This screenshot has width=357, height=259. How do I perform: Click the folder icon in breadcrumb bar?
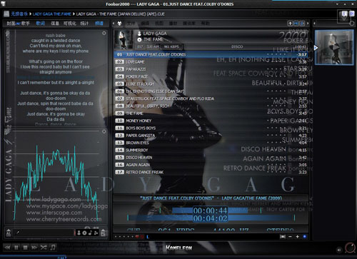coord(6,14)
